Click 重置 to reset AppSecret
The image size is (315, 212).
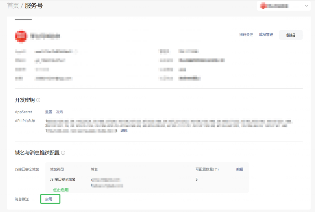click(49, 112)
